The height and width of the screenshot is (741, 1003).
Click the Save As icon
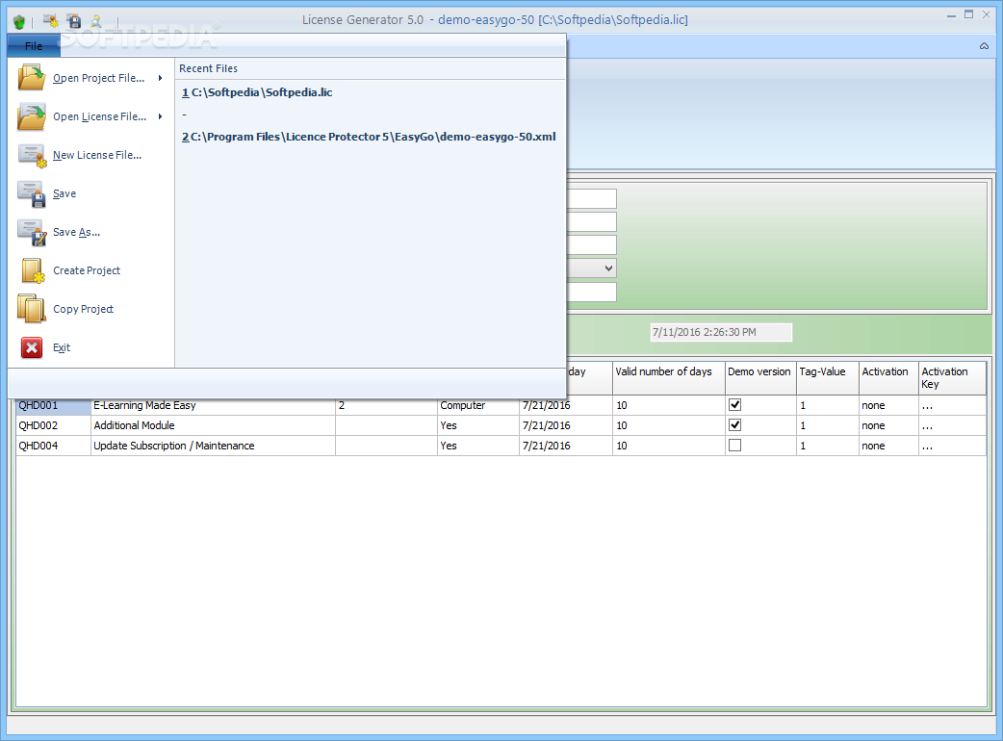point(32,233)
